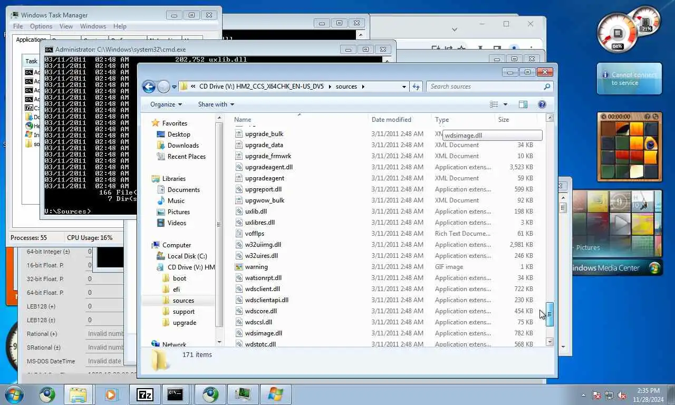This screenshot has width=675, height=405.
Task: Open the support folder in tree
Action: click(184, 311)
